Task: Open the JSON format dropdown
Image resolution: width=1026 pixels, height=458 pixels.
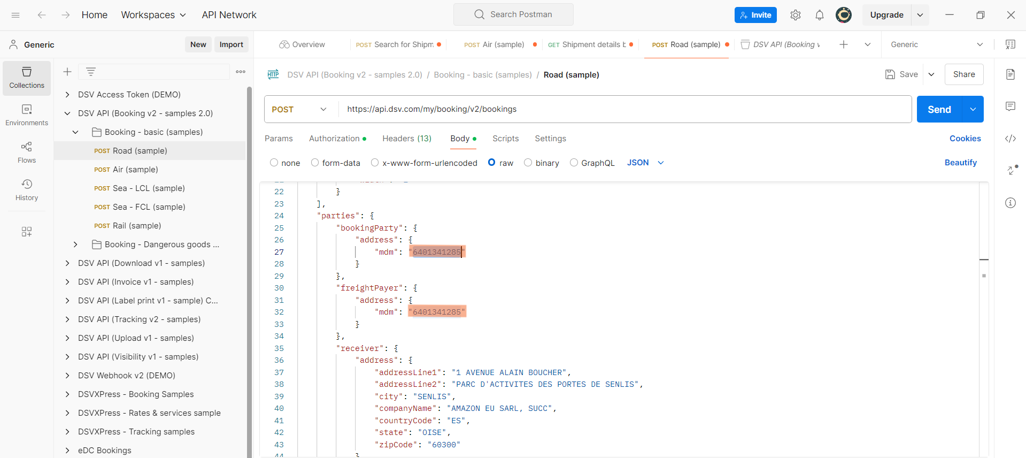Action: coord(645,163)
